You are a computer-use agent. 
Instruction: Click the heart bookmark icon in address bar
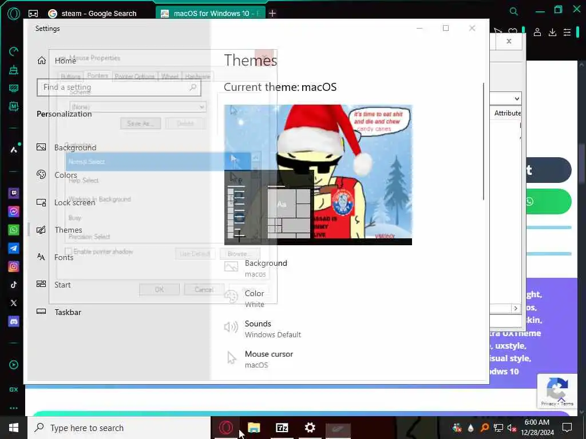[x=512, y=31]
